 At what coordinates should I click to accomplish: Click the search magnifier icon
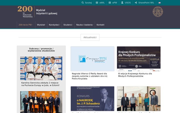coord(82,3)
